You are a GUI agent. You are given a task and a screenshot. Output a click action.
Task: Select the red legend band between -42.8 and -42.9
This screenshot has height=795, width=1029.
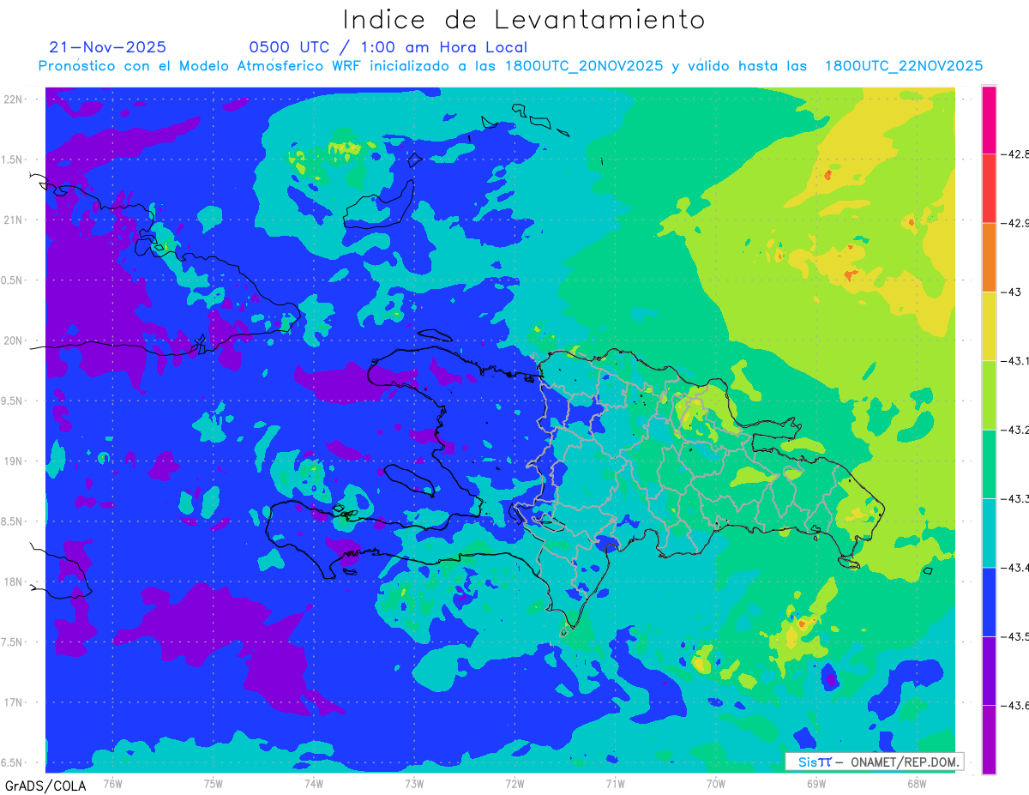pos(989,189)
